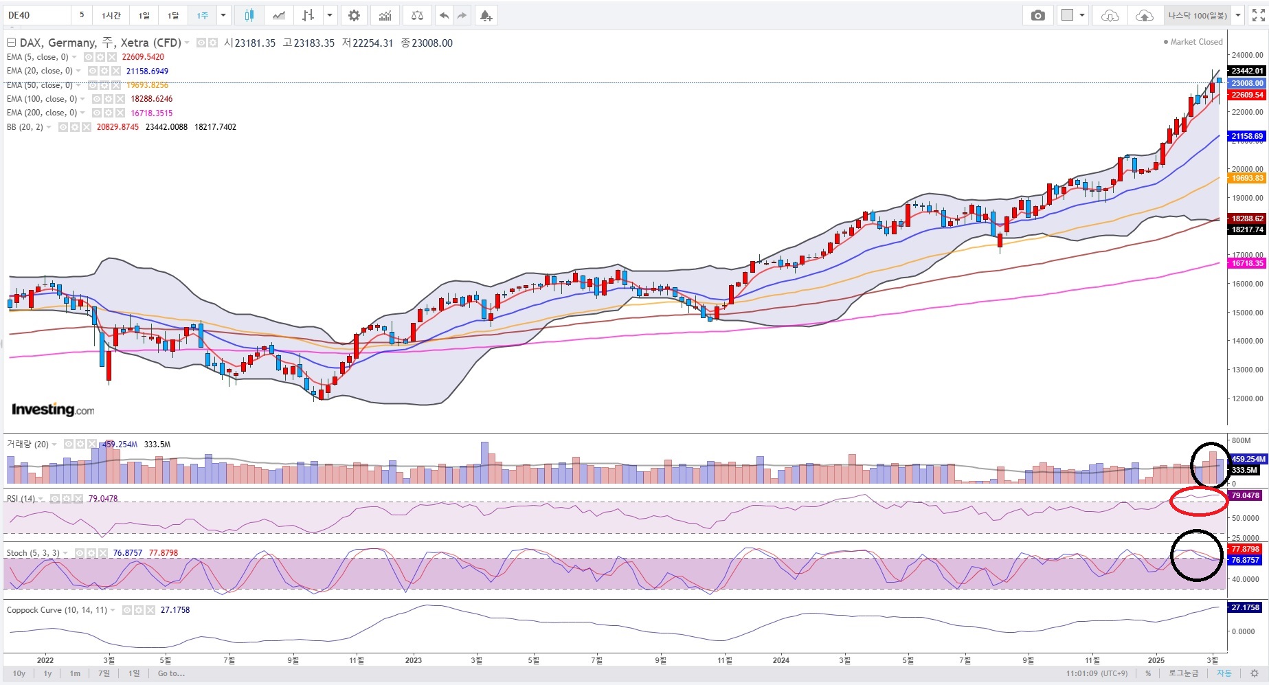Viewport: 1269px width, 685px height.
Task: Hide the EMA (5, close, 0) line
Action: [x=88, y=57]
